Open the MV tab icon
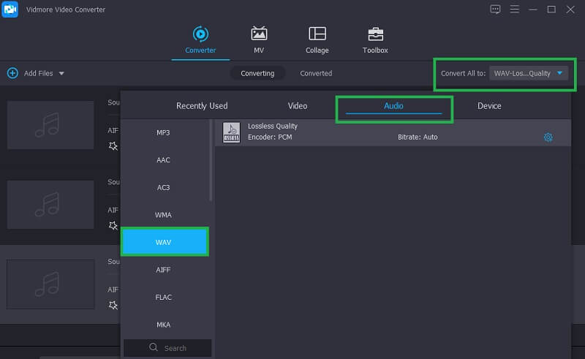Screen dimensions: 585x359 [259, 34]
